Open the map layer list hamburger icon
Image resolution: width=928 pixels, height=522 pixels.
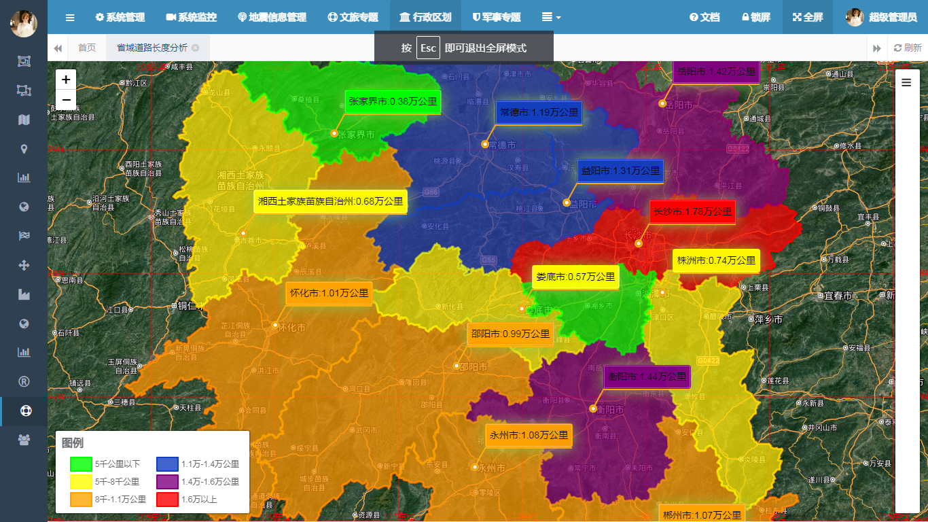906,83
